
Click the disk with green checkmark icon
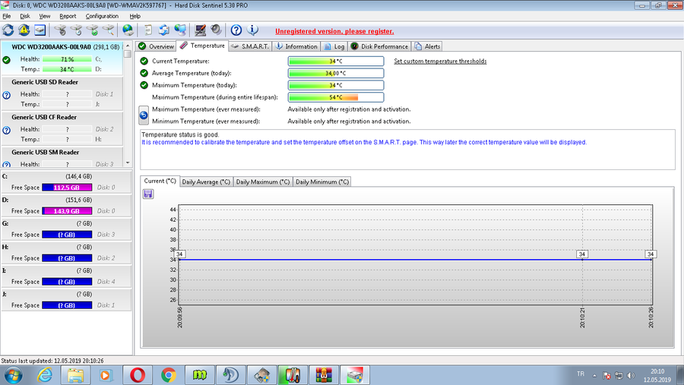(x=93, y=30)
